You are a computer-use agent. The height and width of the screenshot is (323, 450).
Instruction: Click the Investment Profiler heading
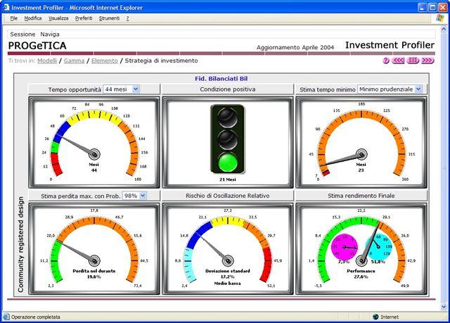point(390,45)
